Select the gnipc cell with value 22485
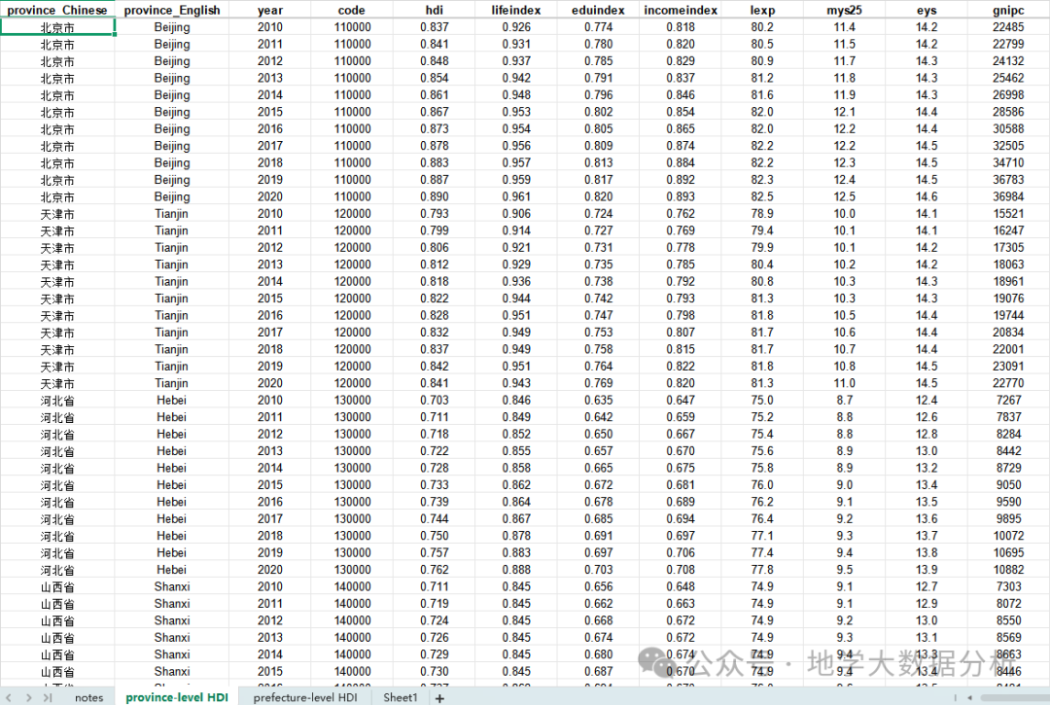The width and height of the screenshot is (1050, 705). click(x=1008, y=27)
